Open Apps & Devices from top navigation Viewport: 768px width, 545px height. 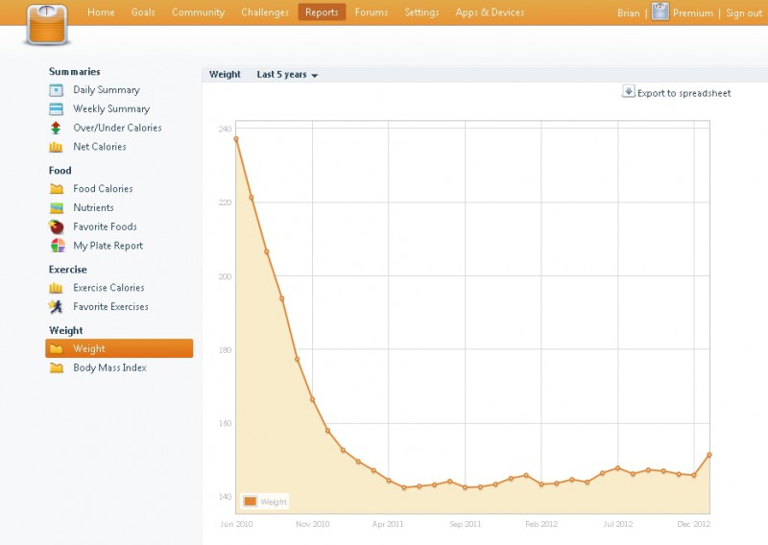(x=490, y=12)
